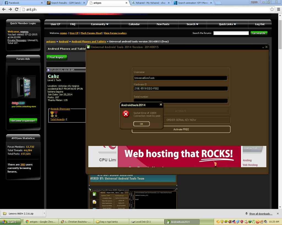The image size is (282, 225).
Task: Open the download item options arrow
Action: (44, 213)
